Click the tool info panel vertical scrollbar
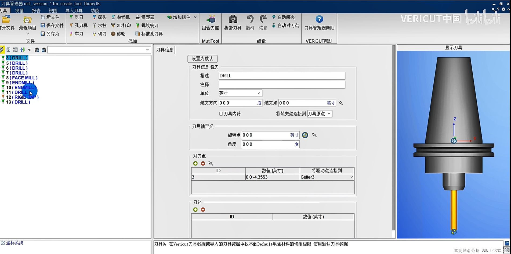 [394, 138]
